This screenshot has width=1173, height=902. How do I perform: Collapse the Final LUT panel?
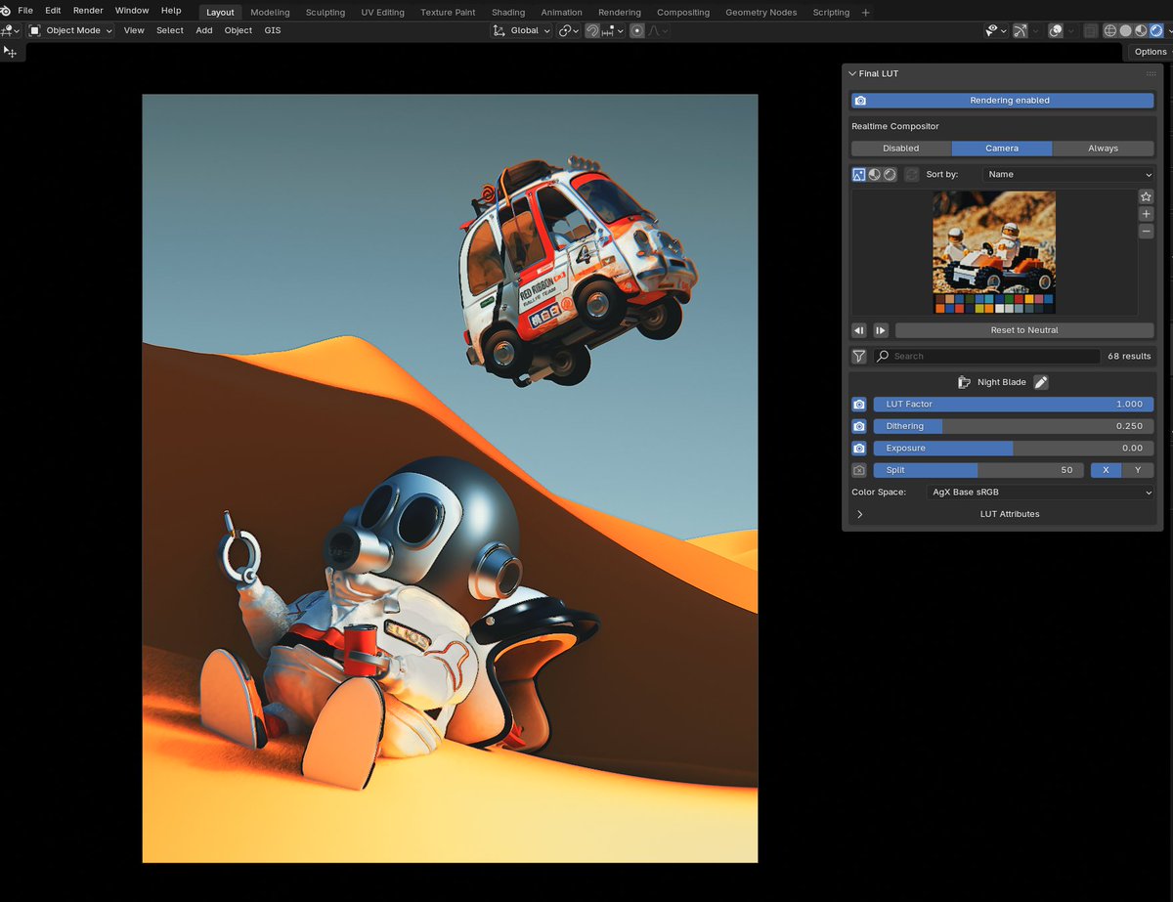(x=852, y=73)
